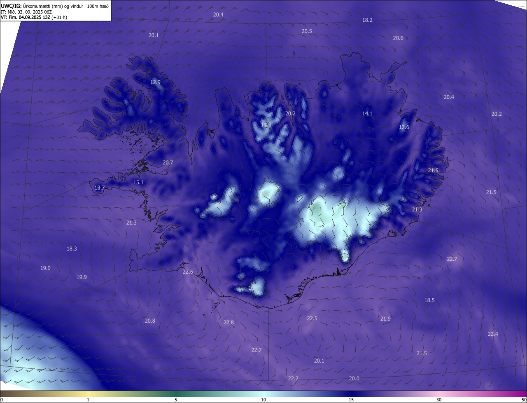Click the 22.6 wind value label
This screenshot has height=403, width=527.
point(188,272)
